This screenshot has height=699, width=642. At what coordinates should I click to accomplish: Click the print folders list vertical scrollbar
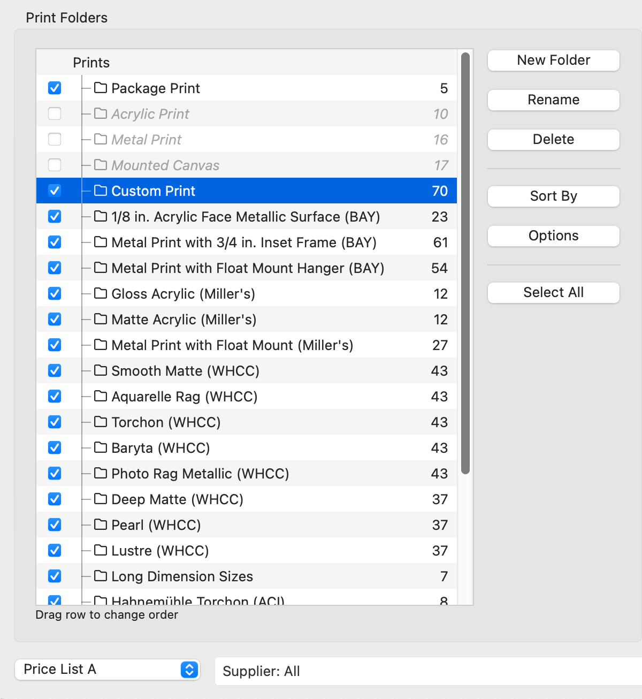coord(465,262)
